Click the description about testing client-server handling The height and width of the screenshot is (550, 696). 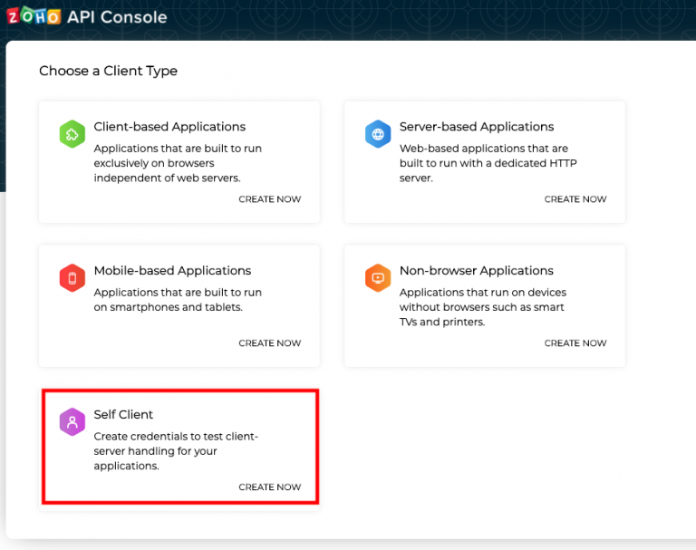176,450
